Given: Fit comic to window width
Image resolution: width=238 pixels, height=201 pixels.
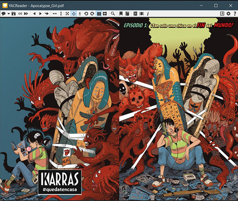Looking at the screenshot, I should click(55, 14).
